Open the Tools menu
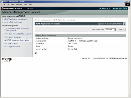131x98 pixels. (26, 4)
